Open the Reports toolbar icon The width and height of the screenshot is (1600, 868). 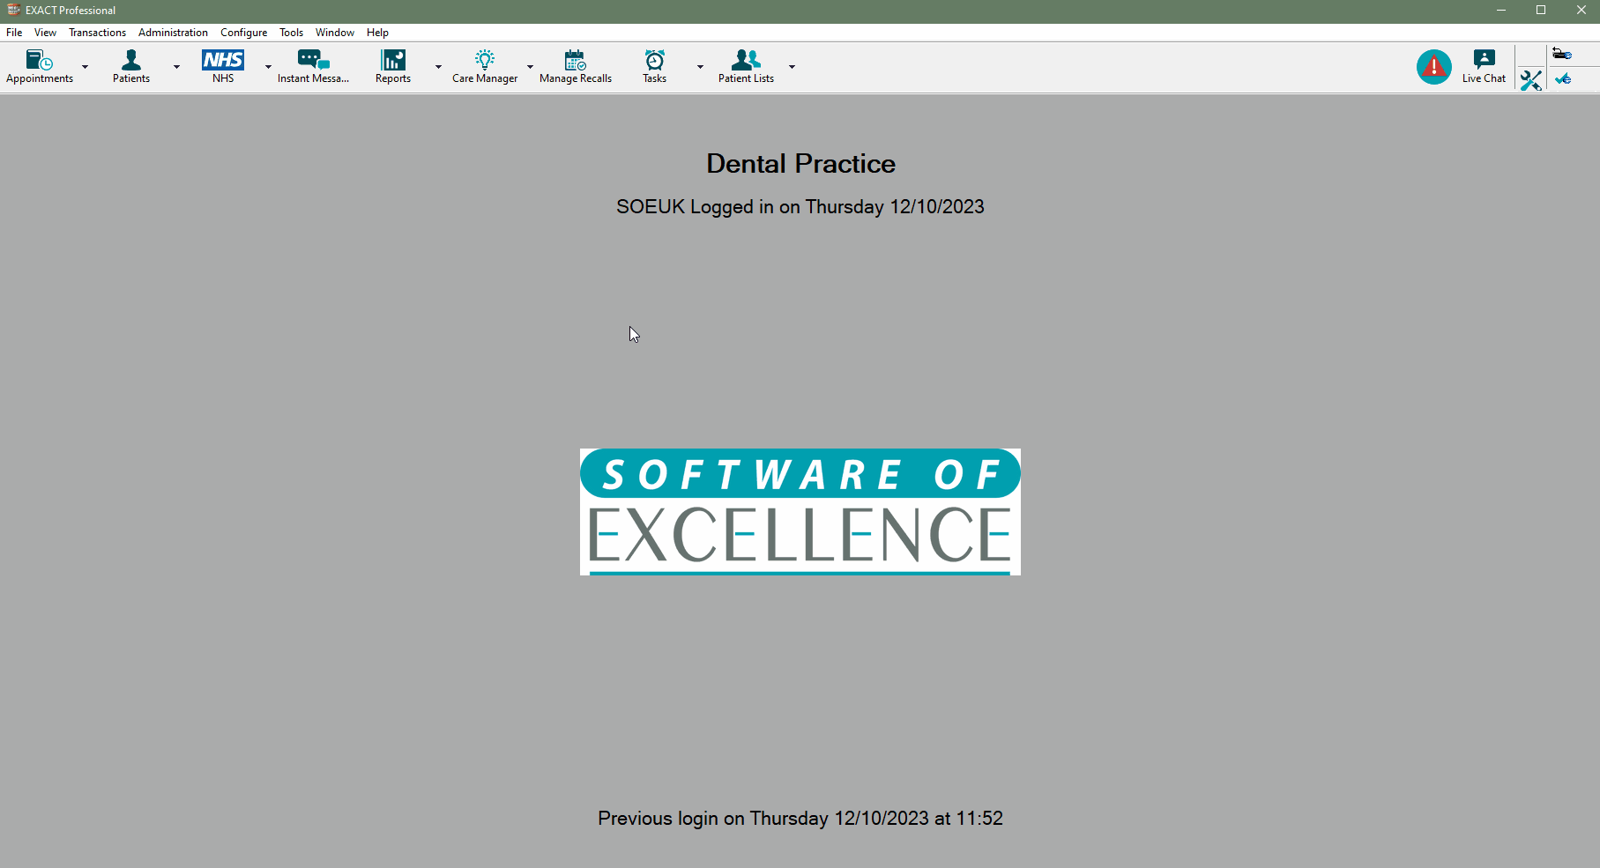pos(393,67)
